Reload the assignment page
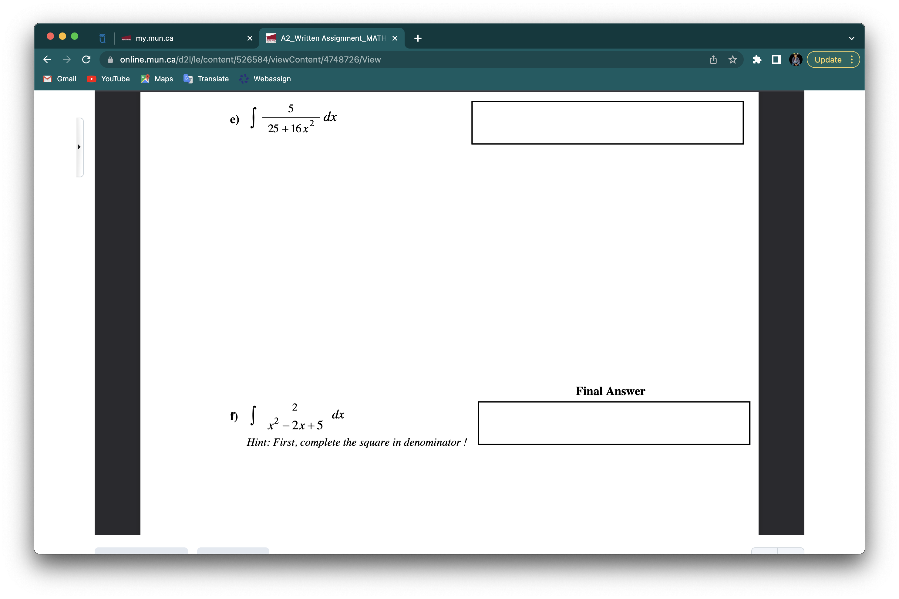 (86, 59)
